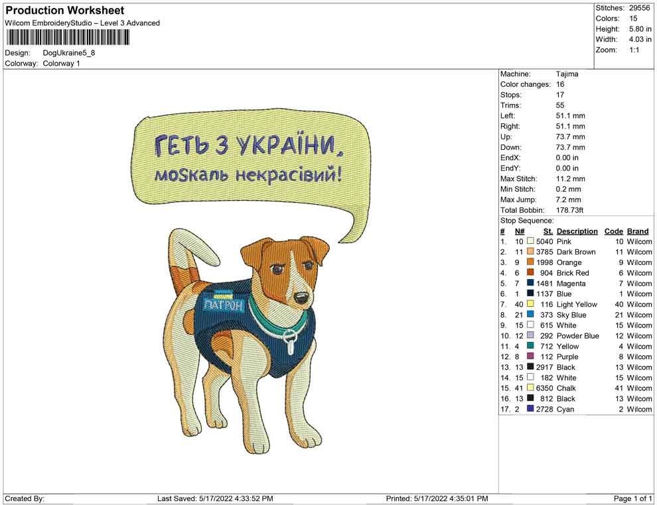Pick the Magenta row color swatch
Viewport: 657px width, 505px height.
pos(530,283)
